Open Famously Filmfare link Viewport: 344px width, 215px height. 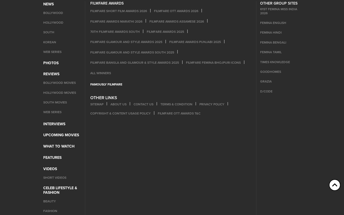point(106,84)
